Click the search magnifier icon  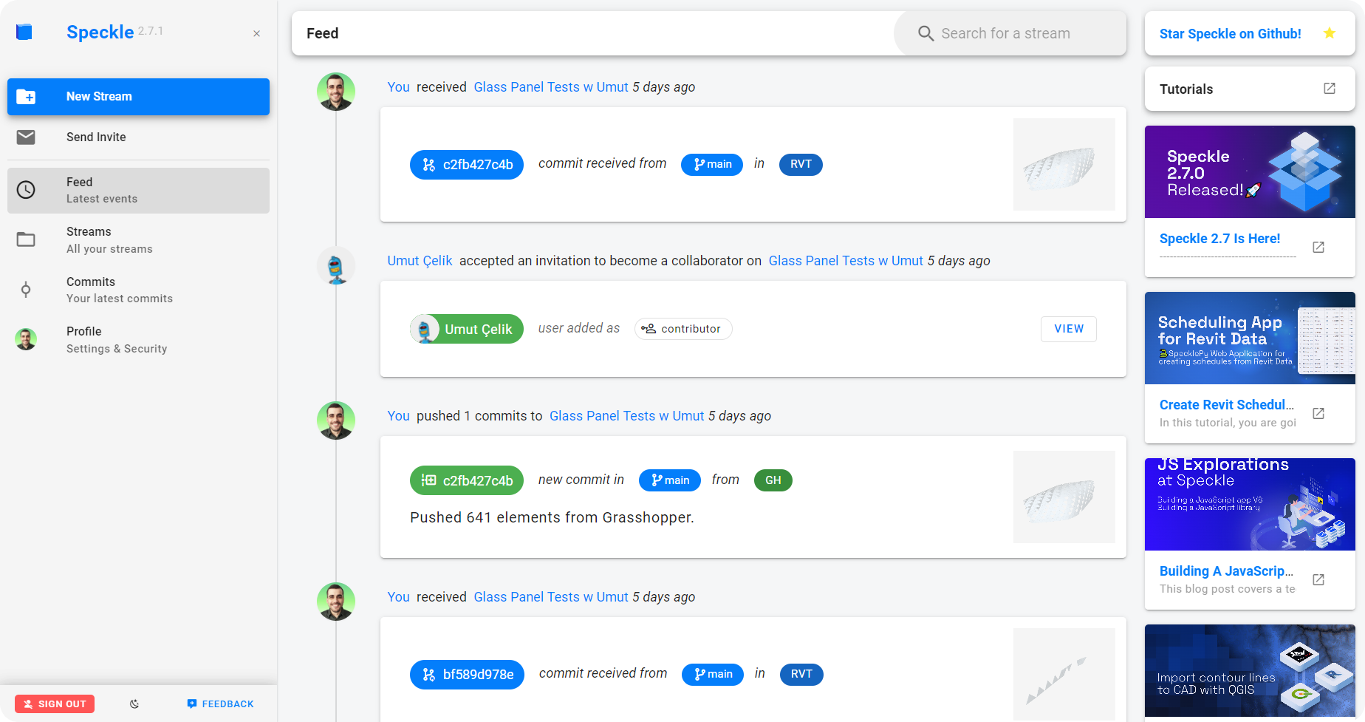[x=926, y=33]
